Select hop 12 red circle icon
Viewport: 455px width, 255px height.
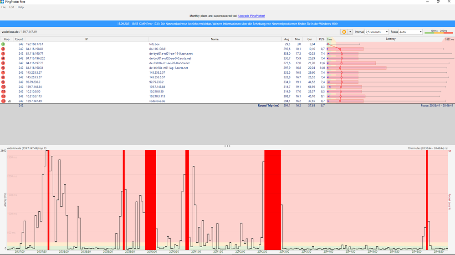[3, 97]
